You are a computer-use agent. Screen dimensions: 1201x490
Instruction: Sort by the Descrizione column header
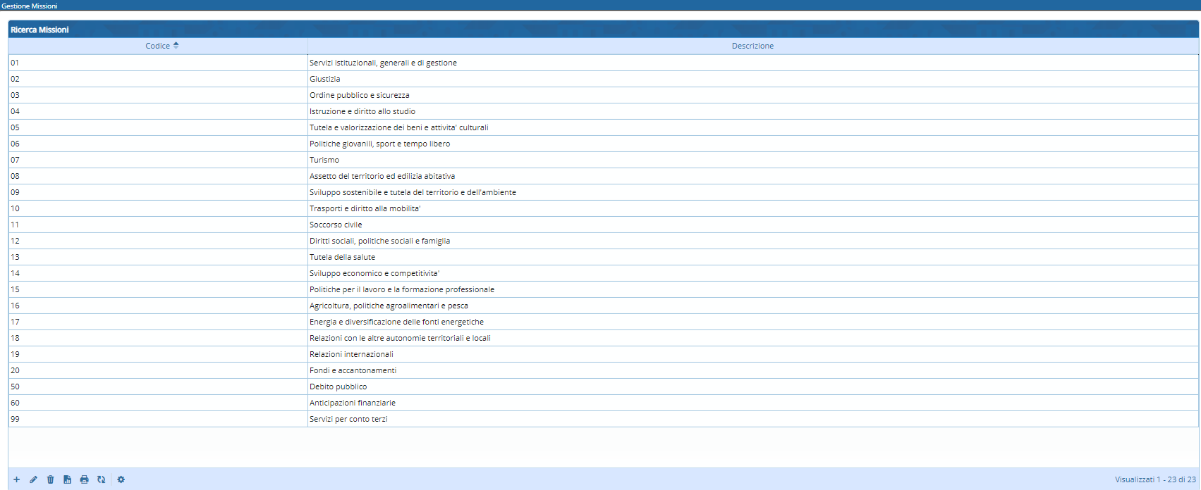pyautogui.click(x=752, y=46)
